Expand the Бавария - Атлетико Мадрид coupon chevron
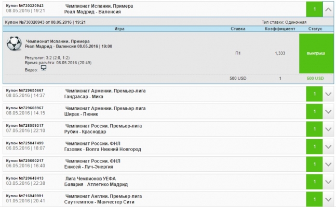 click(328, 182)
